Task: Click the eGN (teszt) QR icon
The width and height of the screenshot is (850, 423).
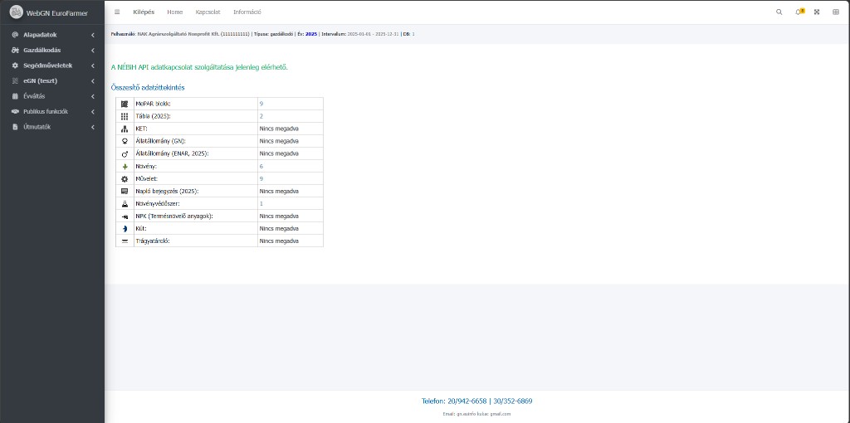Action: pyautogui.click(x=15, y=80)
